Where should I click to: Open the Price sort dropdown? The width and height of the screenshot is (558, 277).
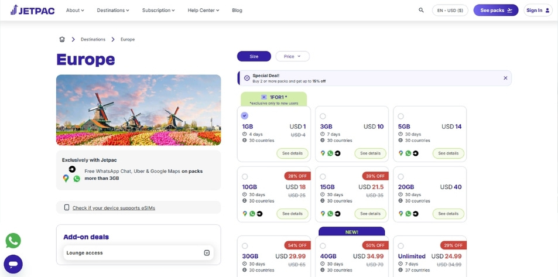[x=292, y=56]
